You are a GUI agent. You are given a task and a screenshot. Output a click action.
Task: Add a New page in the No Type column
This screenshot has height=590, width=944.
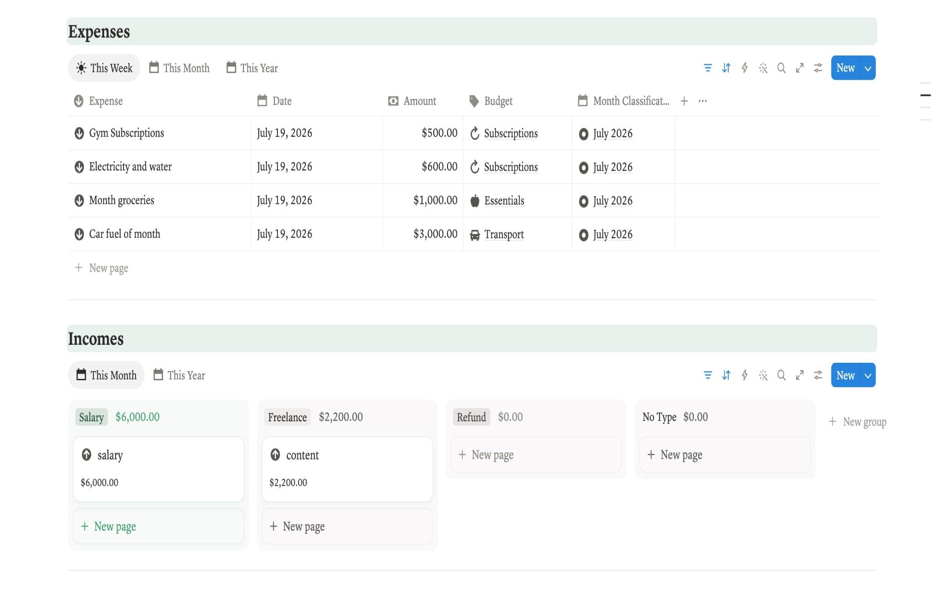coord(725,454)
